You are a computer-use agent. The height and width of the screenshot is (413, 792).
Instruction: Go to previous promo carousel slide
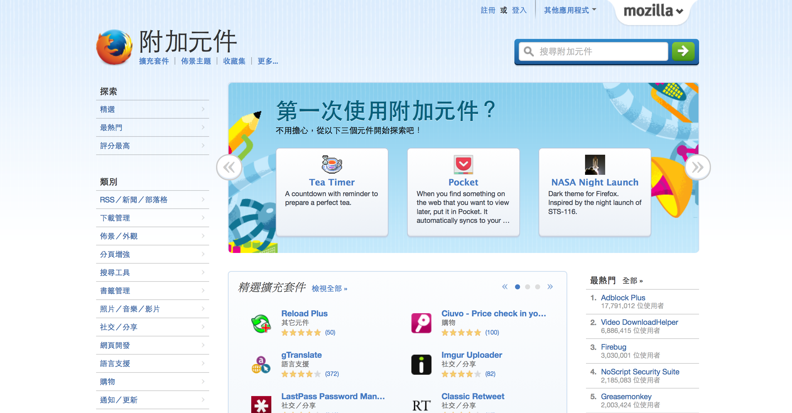229,167
